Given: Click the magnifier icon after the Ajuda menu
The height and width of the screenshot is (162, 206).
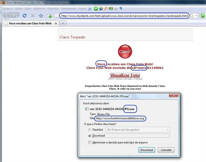Looking at the screenshot, I should click(90, 9).
